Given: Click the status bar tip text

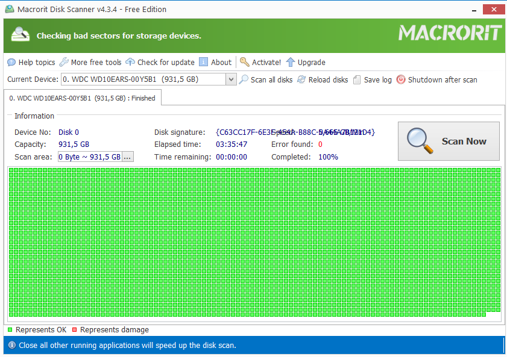Looking at the screenshot, I should [x=127, y=346].
